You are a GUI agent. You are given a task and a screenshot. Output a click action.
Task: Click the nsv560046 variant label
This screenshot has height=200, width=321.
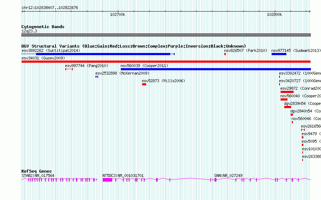click(x=306, y=119)
